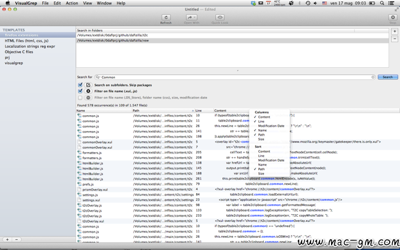Click the blue Search button
This screenshot has height=250, width=400.
click(x=387, y=77)
